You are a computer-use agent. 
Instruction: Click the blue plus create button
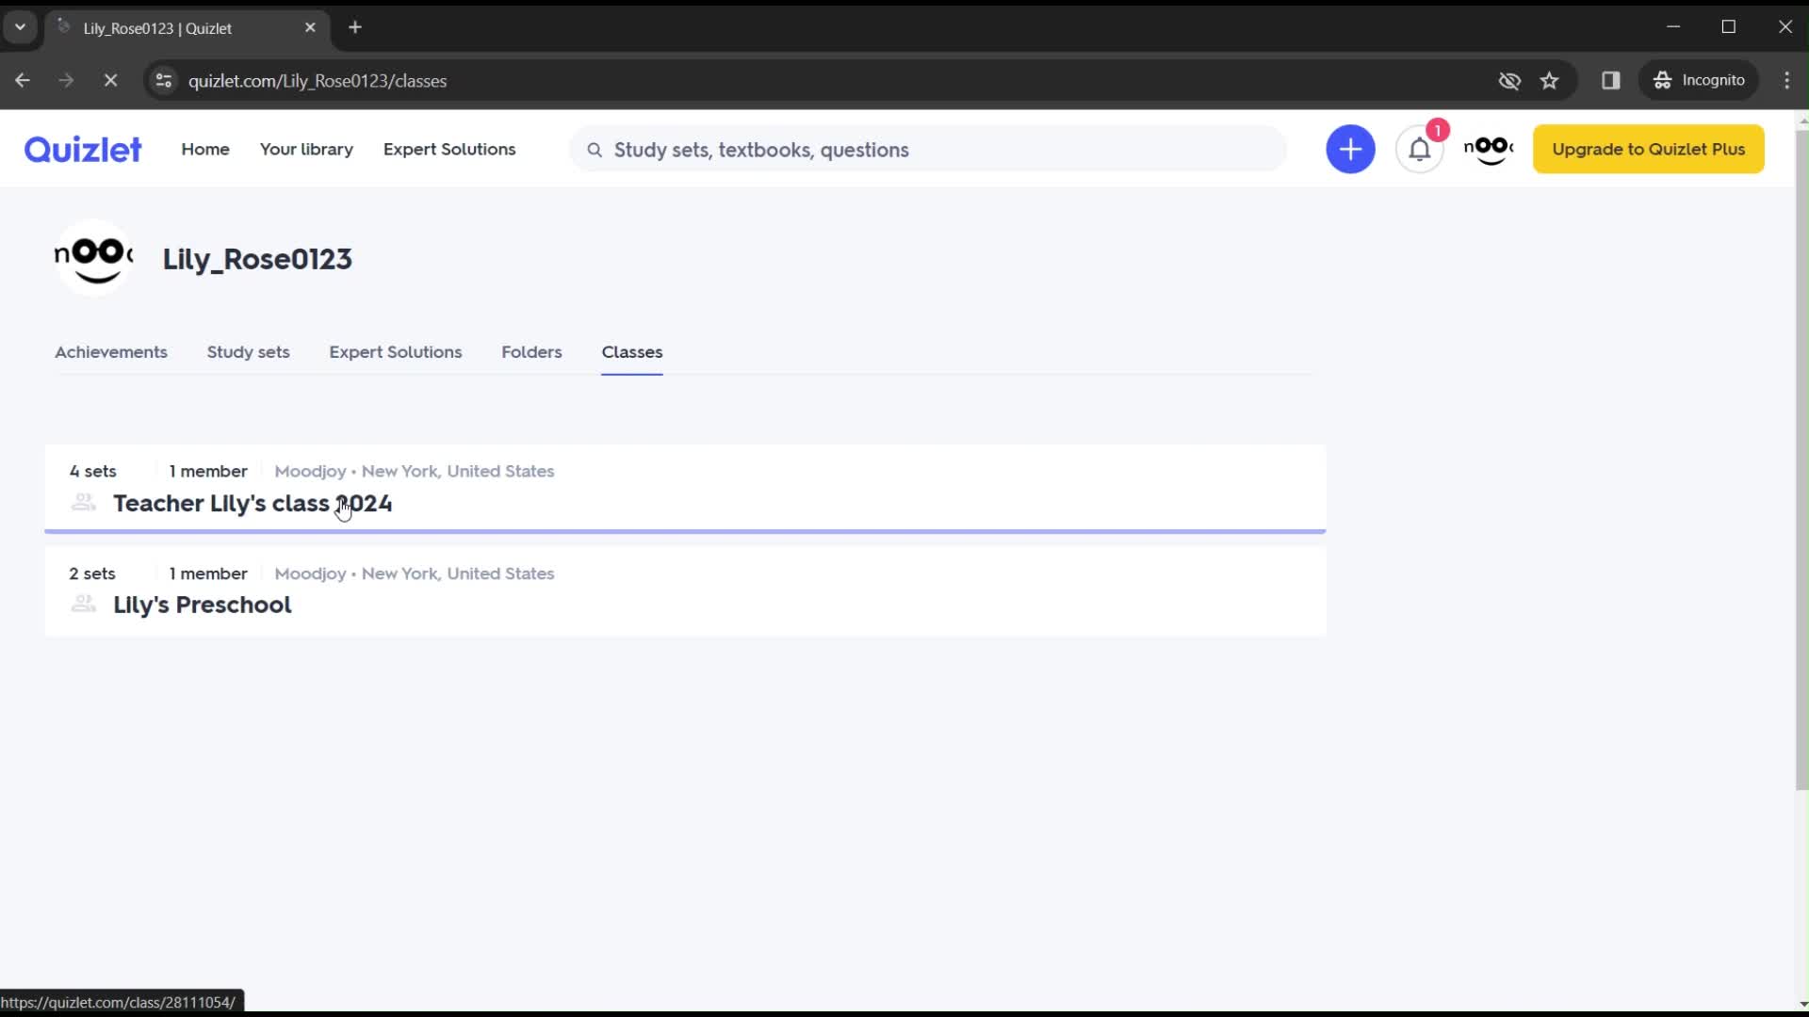[x=1350, y=149]
